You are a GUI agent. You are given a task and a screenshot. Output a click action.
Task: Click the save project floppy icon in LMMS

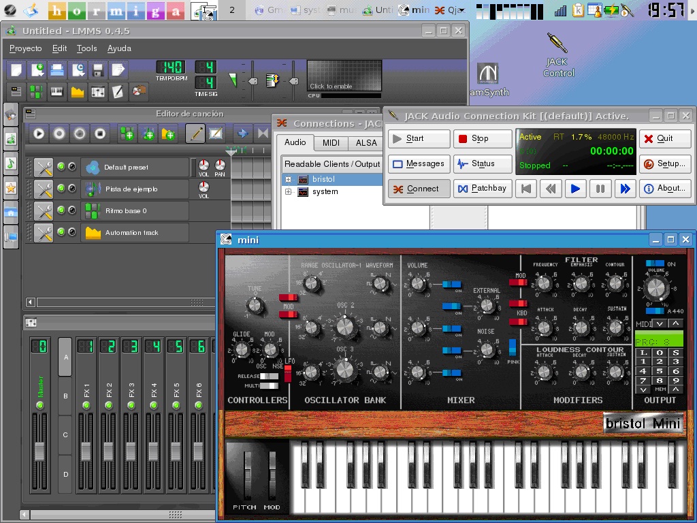coord(98,70)
